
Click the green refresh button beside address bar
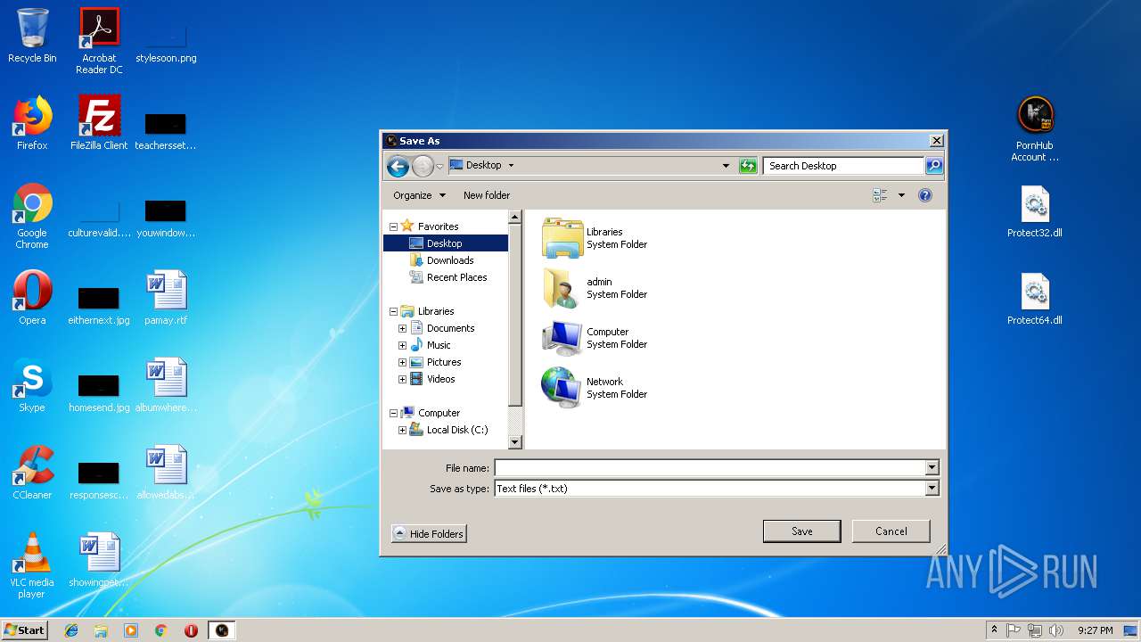pyautogui.click(x=748, y=166)
